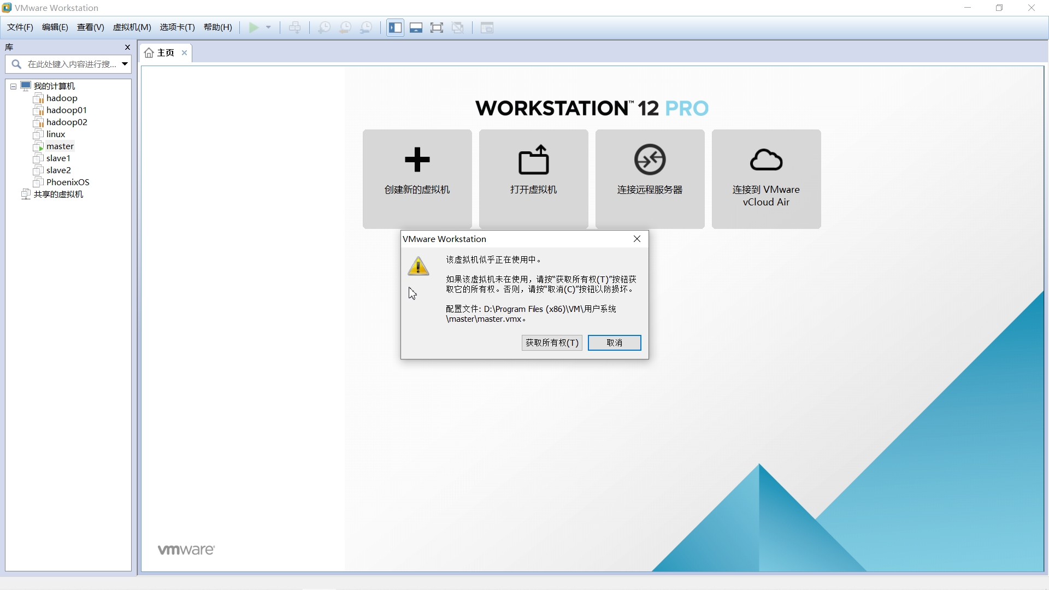Click the home icon on the 主页 tab
The height and width of the screenshot is (590, 1049).
click(x=149, y=53)
